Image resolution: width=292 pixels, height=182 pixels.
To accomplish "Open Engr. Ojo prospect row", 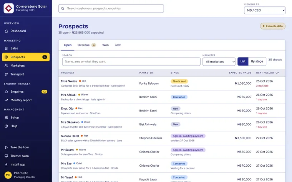I will tap(172, 111).
